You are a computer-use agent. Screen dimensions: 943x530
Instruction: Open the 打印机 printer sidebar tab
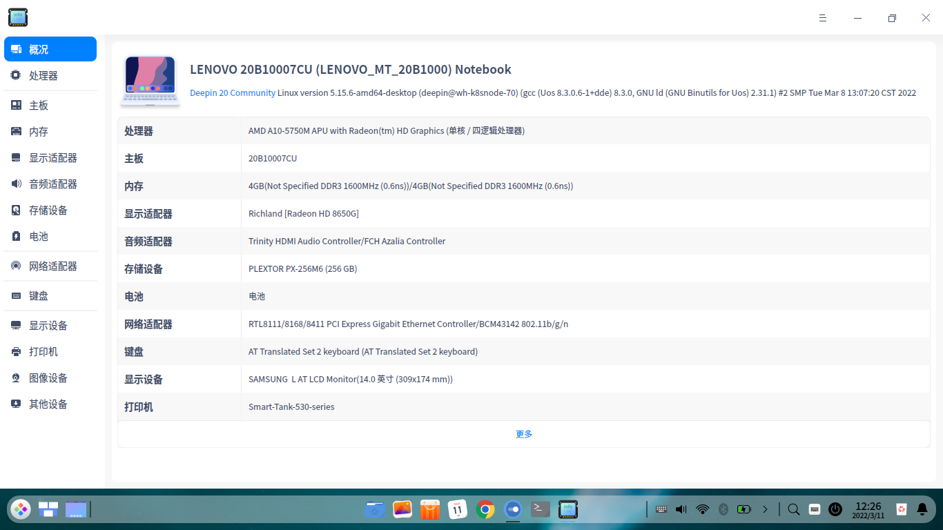tap(50, 352)
